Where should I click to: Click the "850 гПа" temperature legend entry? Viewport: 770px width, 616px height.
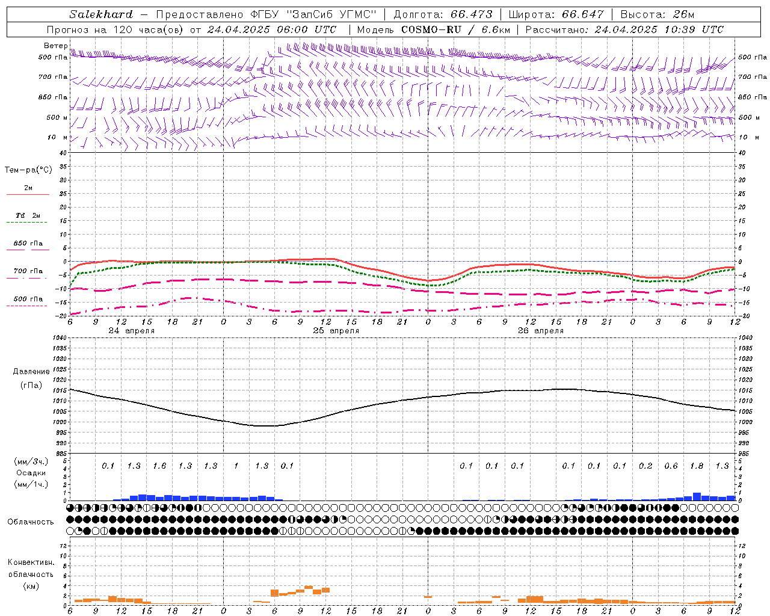point(28,244)
